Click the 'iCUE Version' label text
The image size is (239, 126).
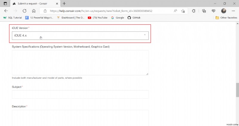click(x=20, y=28)
